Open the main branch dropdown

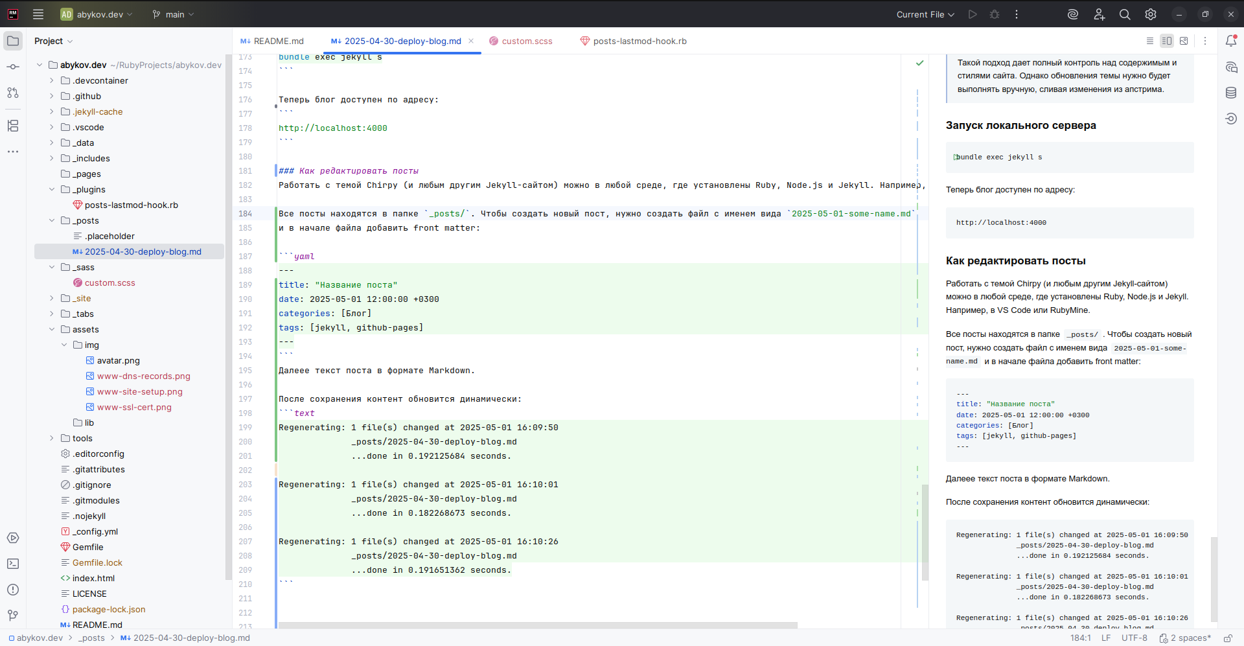(x=173, y=14)
